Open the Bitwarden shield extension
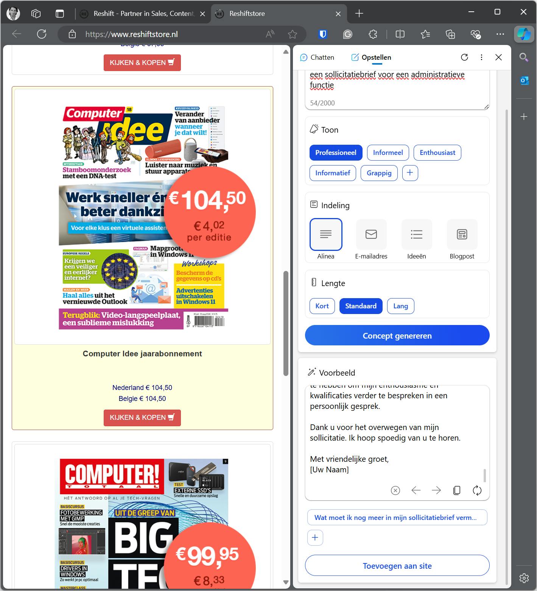This screenshot has width=537, height=591. coord(323,34)
